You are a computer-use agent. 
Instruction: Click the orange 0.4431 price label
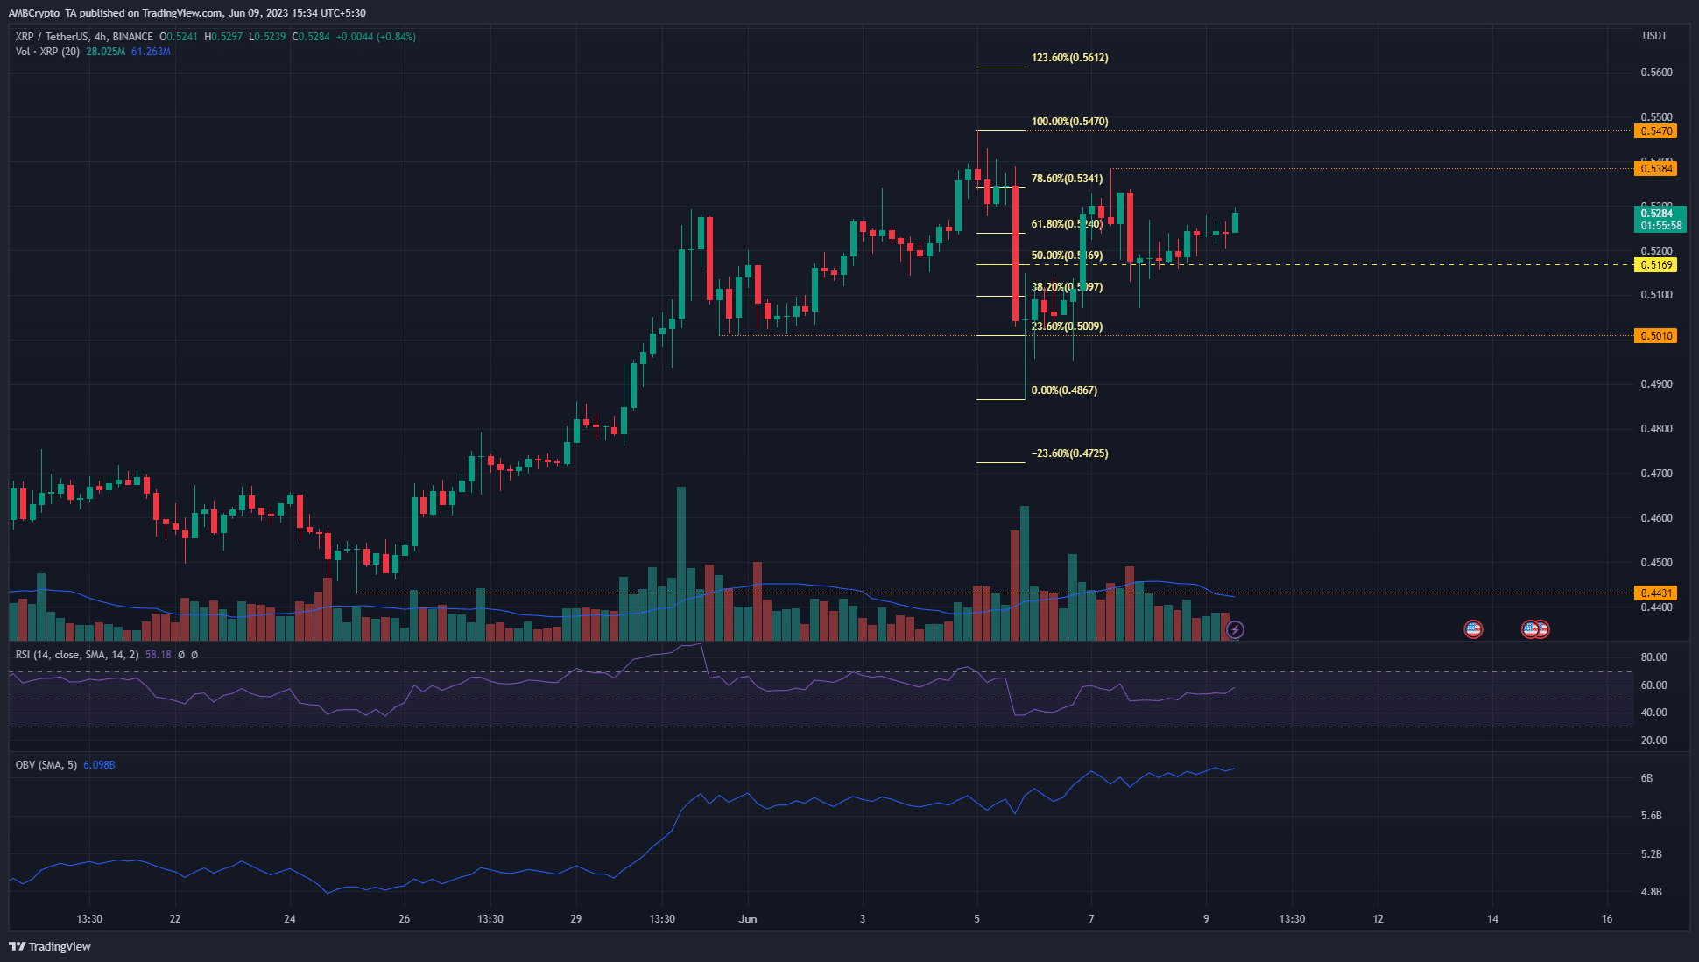(x=1655, y=593)
